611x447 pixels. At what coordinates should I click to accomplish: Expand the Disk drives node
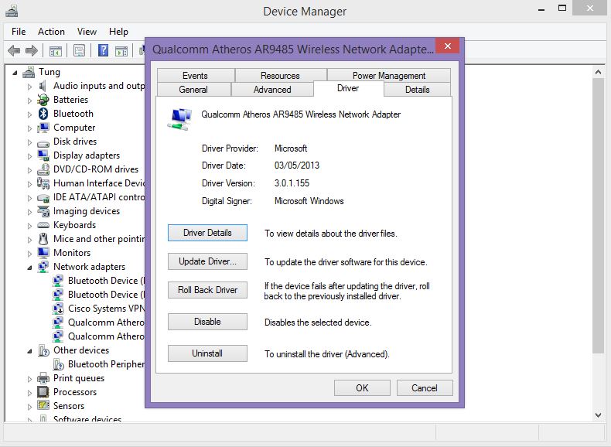pos(29,142)
